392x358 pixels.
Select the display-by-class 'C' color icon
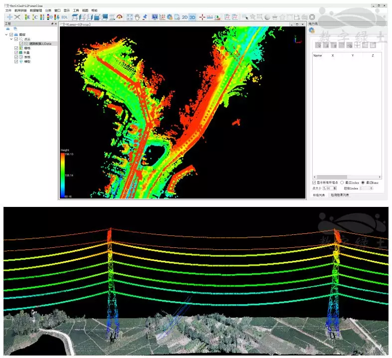coord(35,17)
